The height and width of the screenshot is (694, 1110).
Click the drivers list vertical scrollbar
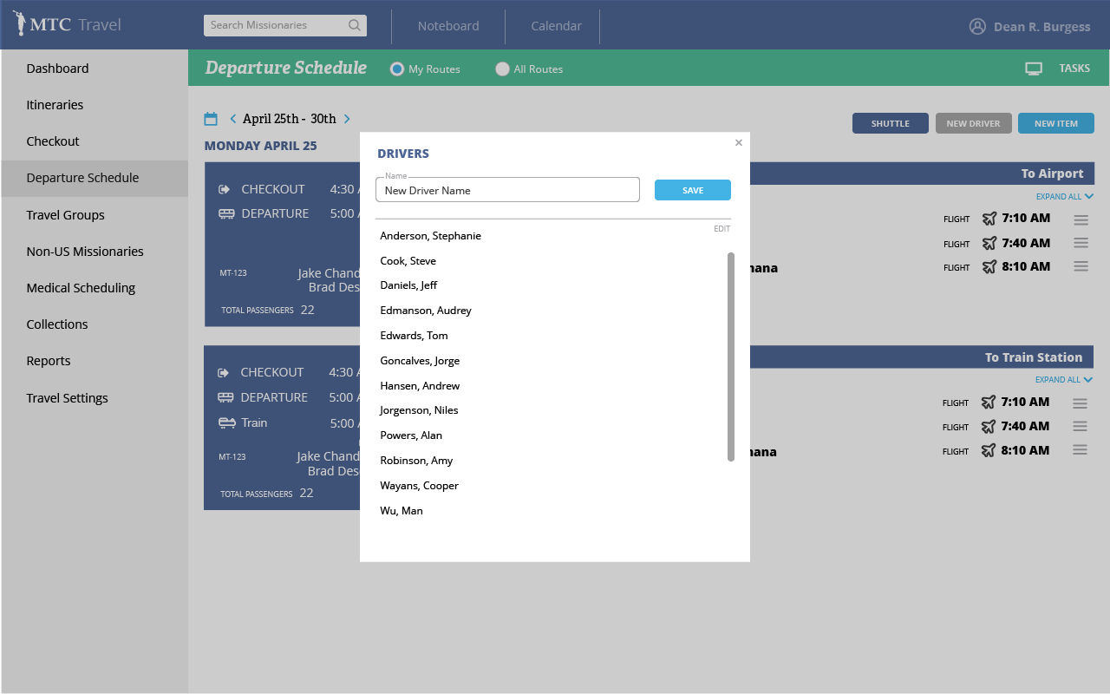coord(731,356)
